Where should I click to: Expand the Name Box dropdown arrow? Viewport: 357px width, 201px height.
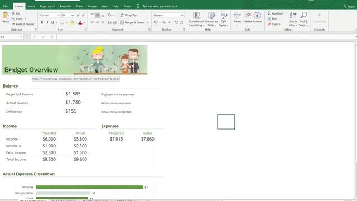pyautogui.click(x=21, y=37)
